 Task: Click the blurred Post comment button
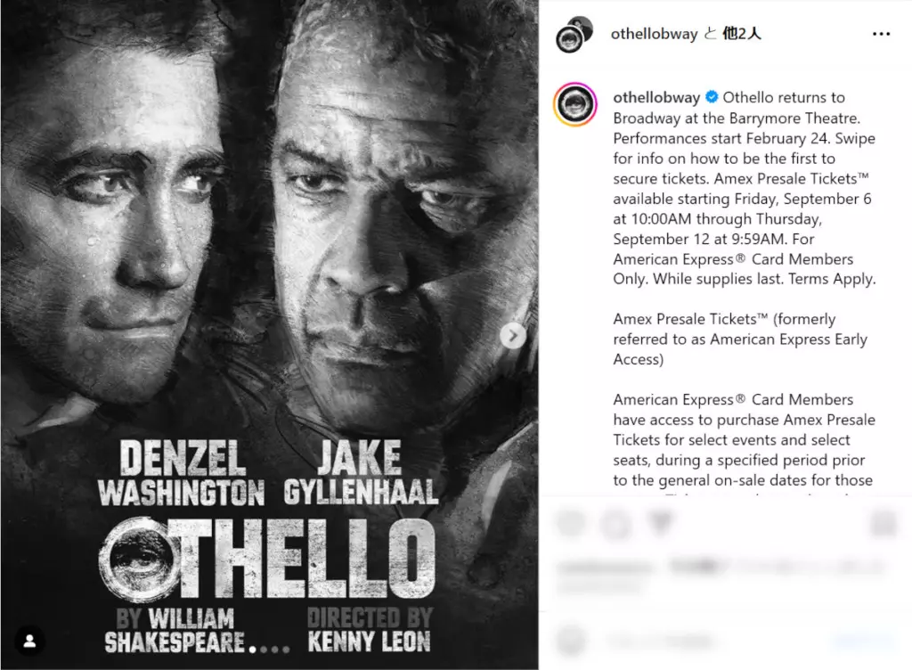[863, 641]
